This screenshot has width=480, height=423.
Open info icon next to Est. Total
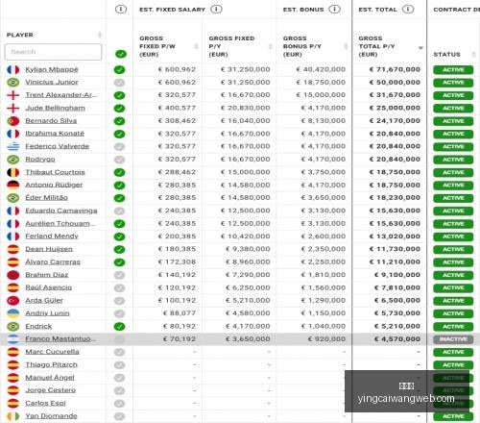click(x=408, y=9)
